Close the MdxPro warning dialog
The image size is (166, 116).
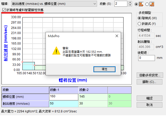tap(117, 36)
